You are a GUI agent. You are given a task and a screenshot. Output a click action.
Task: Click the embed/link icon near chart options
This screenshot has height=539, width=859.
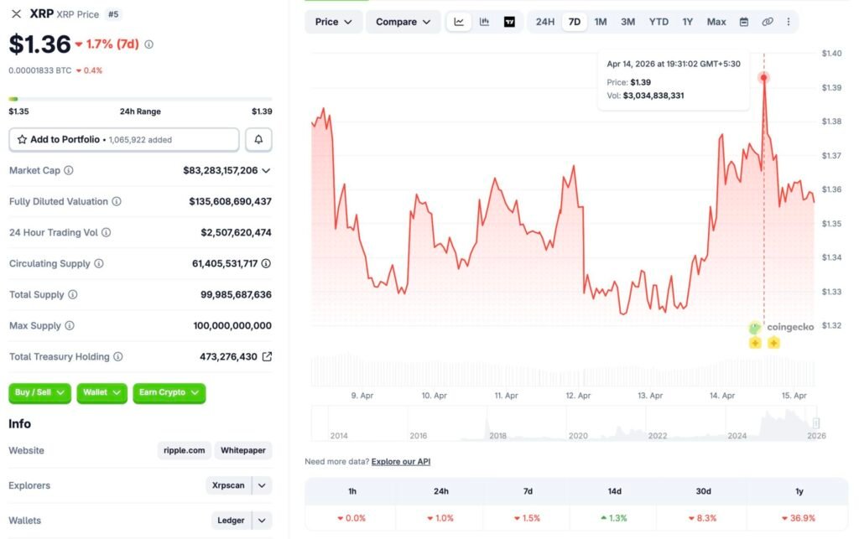(x=767, y=22)
